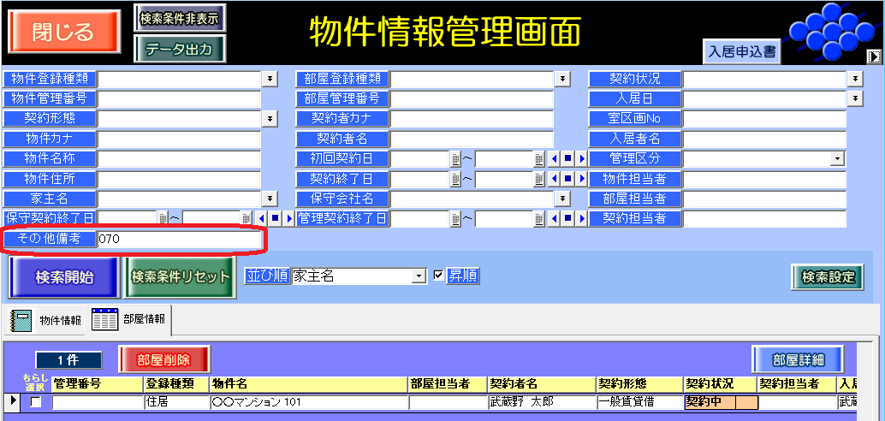Select the 部屋情報 tab
Viewport: 885px width, 421px height.
[131, 319]
